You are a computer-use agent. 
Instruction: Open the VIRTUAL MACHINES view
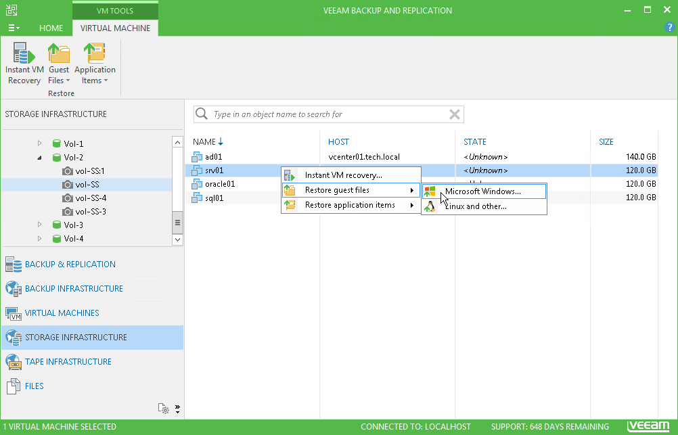[x=92, y=313]
